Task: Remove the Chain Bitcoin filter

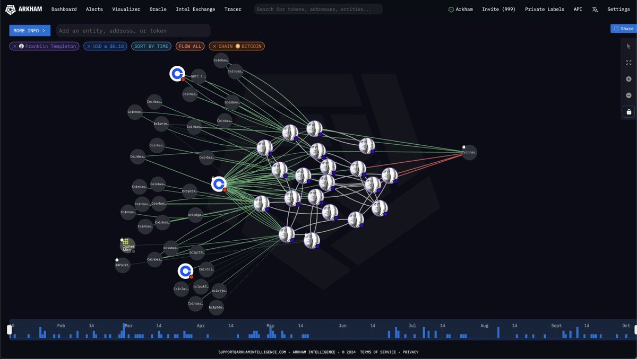Action: click(214, 46)
